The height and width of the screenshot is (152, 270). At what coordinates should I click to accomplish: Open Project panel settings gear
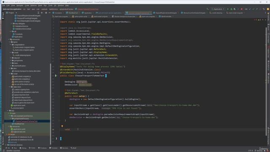tap(46, 13)
